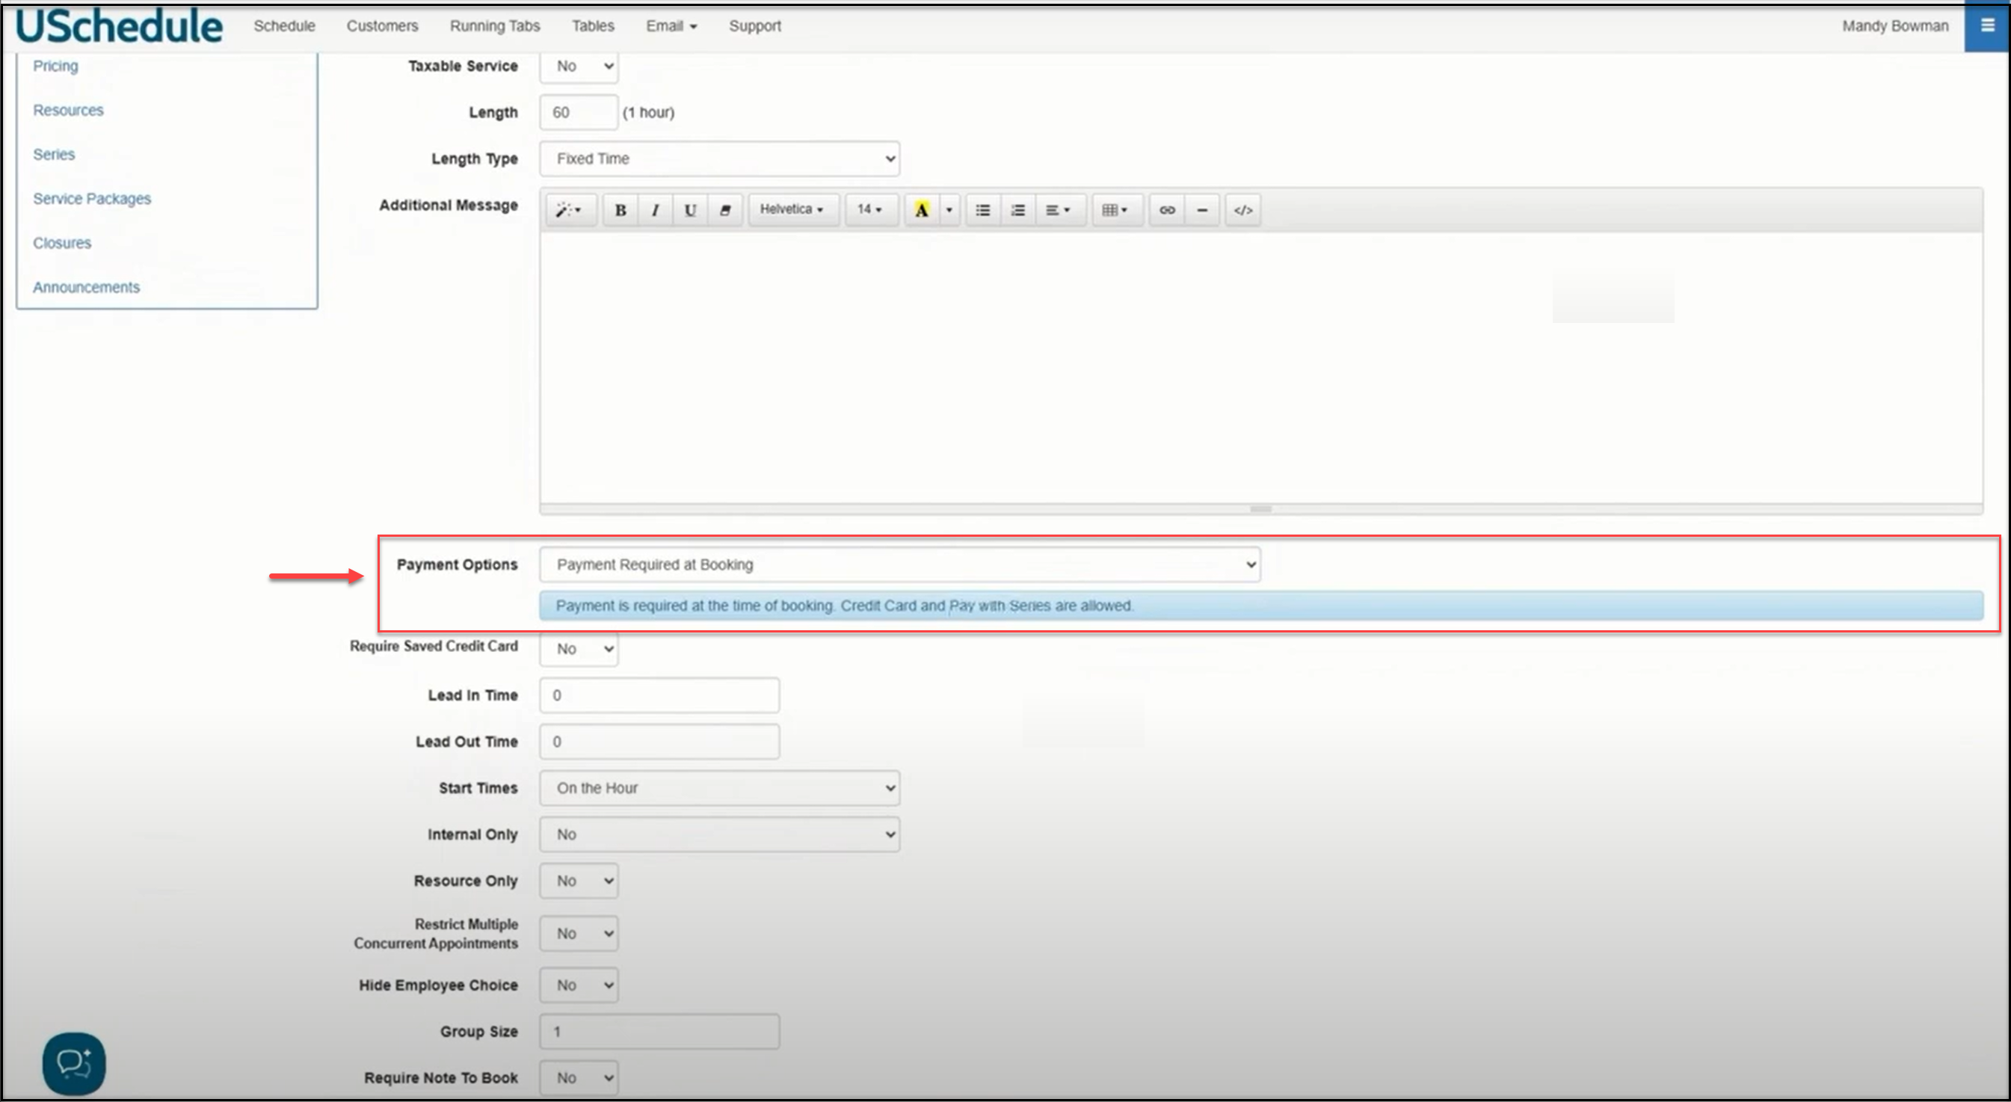
Task: Go to Running Tabs in navbar
Action: [494, 25]
